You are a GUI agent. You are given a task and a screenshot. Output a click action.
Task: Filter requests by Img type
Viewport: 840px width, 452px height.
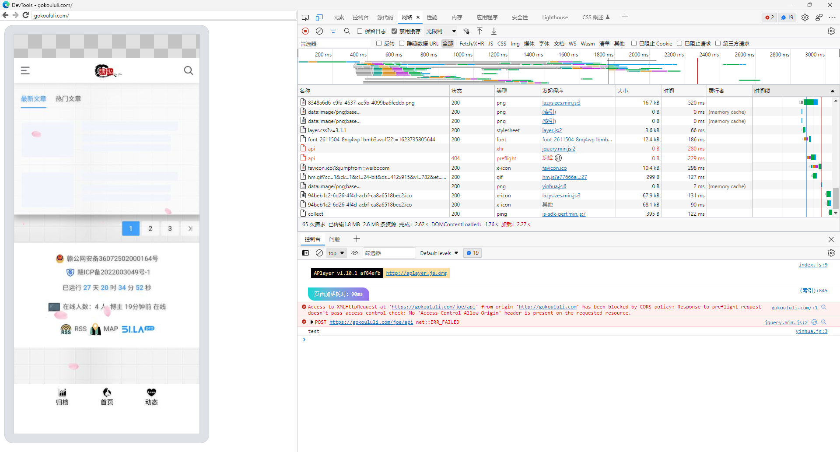(x=515, y=43)
